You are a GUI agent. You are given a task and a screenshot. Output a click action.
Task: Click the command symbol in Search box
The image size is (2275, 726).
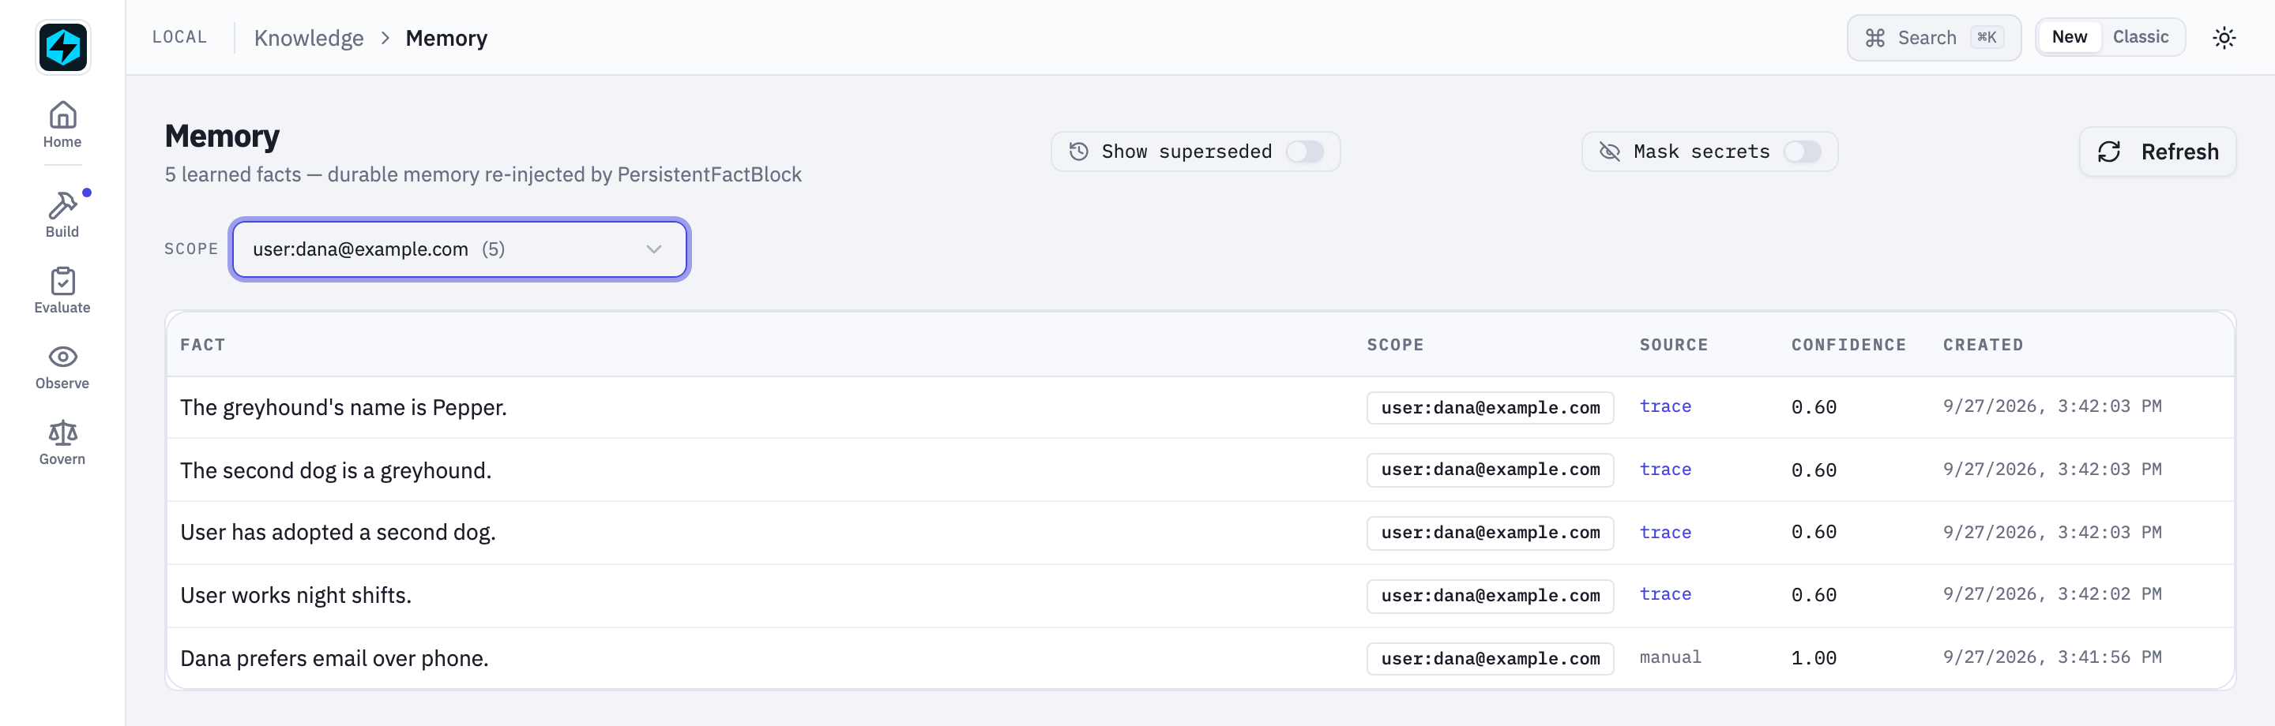(1875, 38)
